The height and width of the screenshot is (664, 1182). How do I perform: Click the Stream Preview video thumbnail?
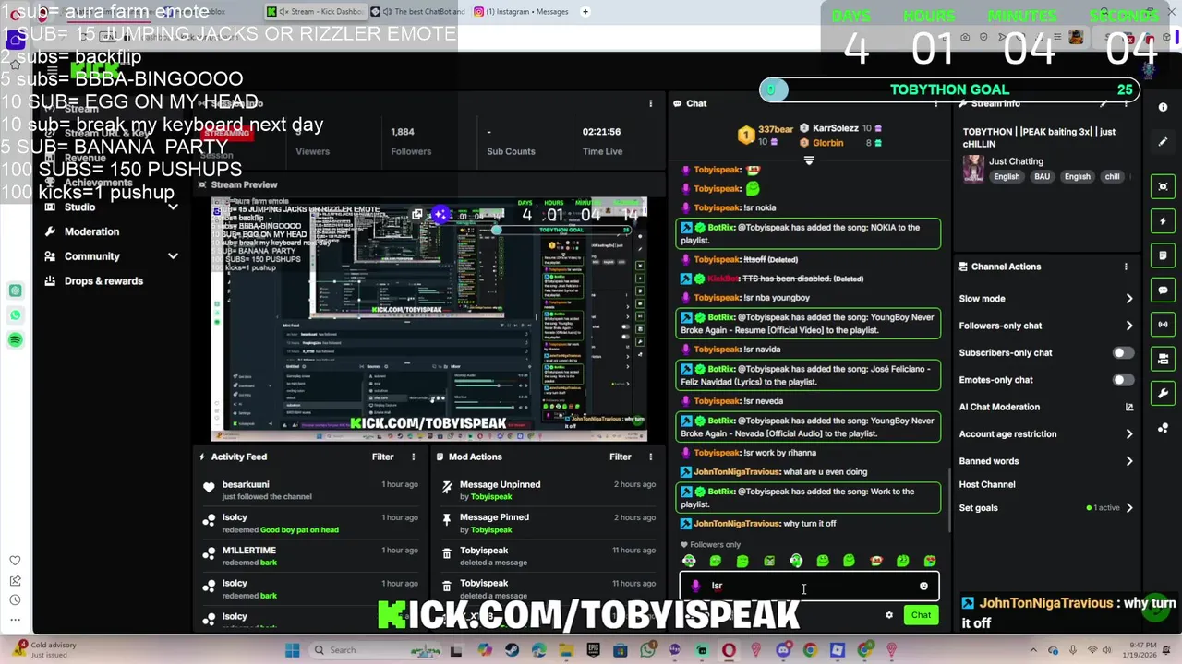[429, 319]
